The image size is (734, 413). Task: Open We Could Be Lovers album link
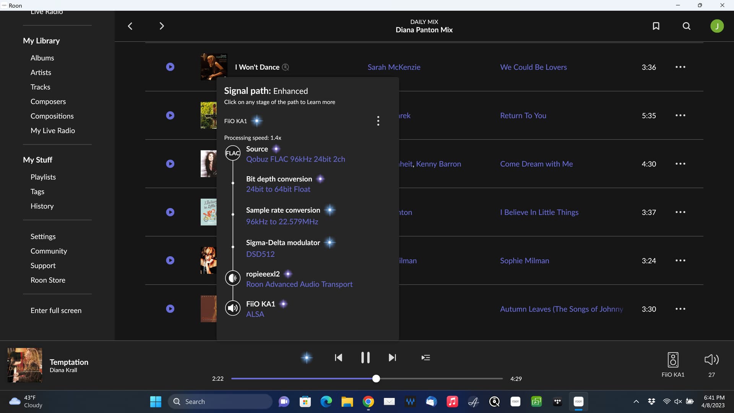(533, 67)
